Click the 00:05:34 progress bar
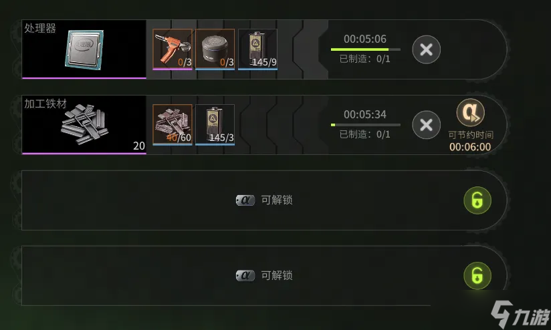 [366, 125]
